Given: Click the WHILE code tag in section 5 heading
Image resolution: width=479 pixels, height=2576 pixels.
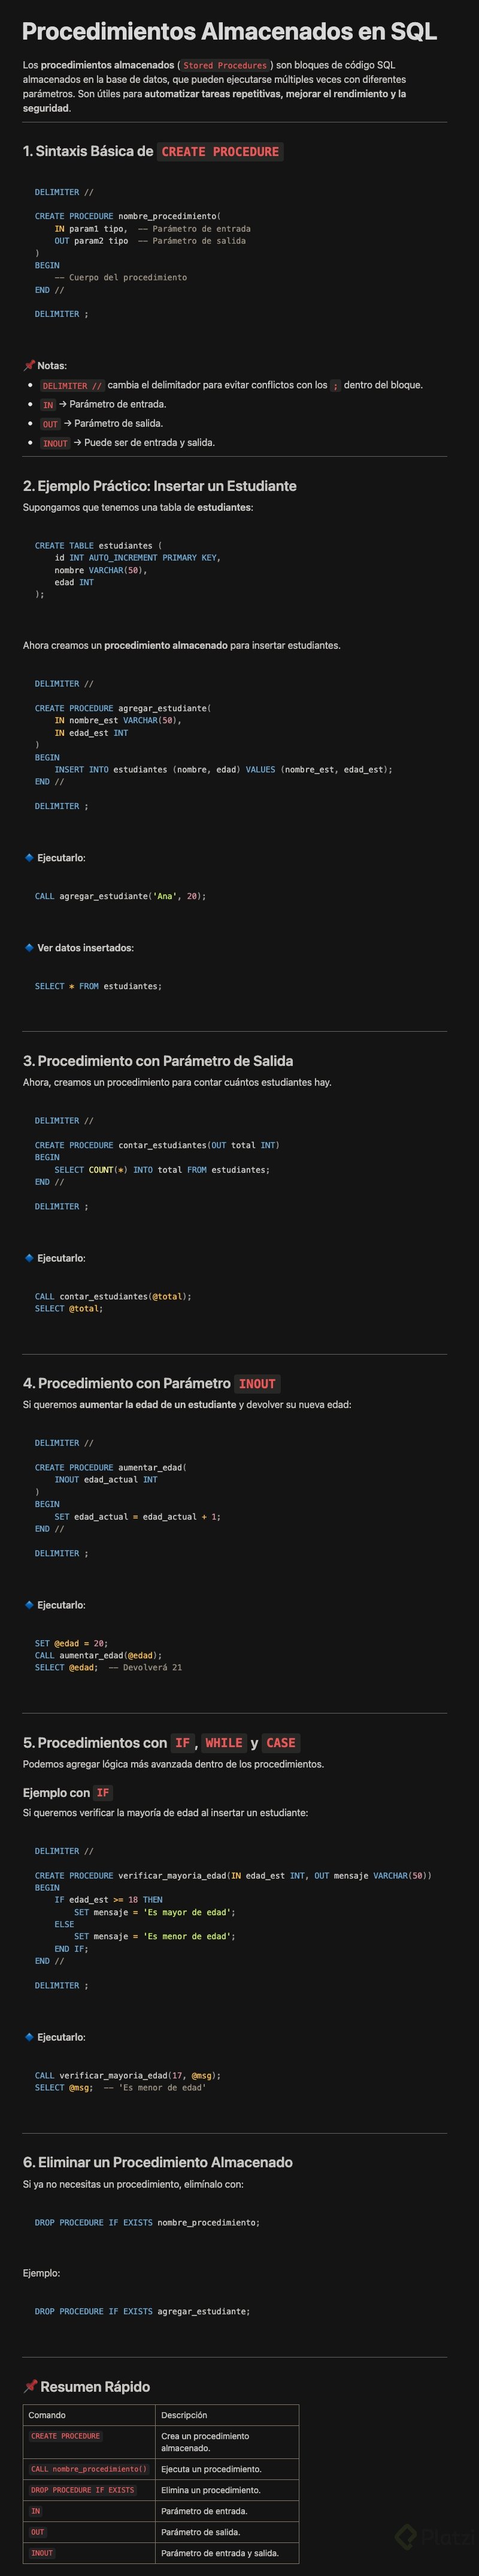Looking at the screenshot, I should coord(223,1742).
